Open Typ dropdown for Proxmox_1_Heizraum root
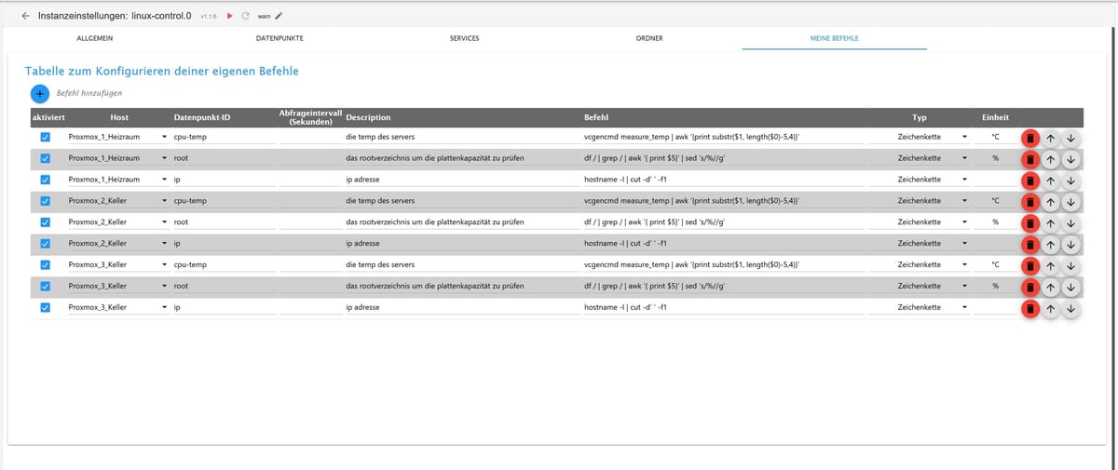Viewport: 1118px width, 470px height. pyautogui.click(x=920, y=158)
